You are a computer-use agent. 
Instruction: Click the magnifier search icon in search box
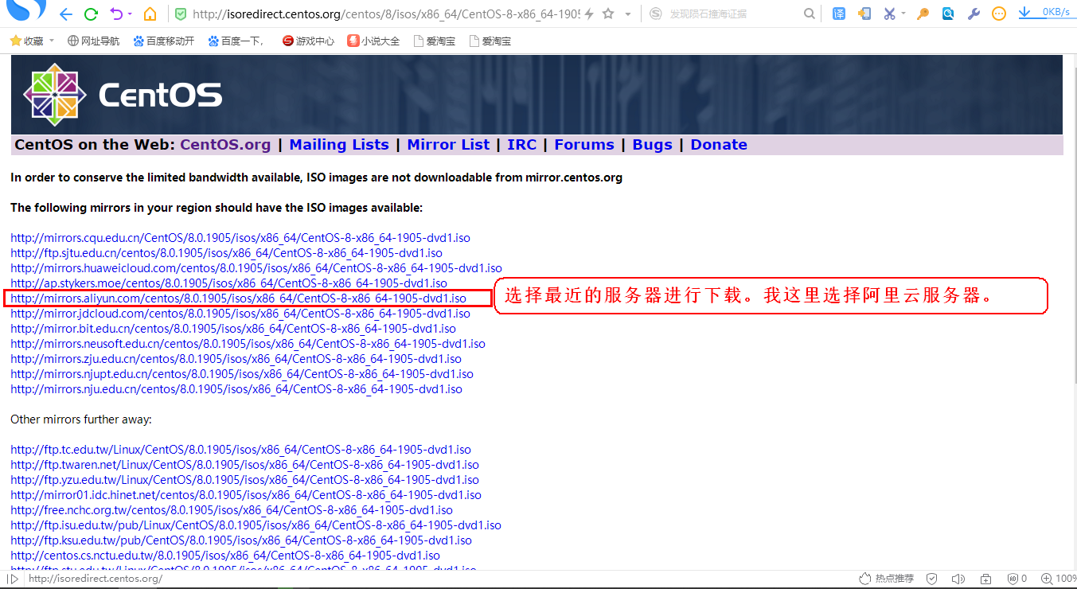pos(809,14)
